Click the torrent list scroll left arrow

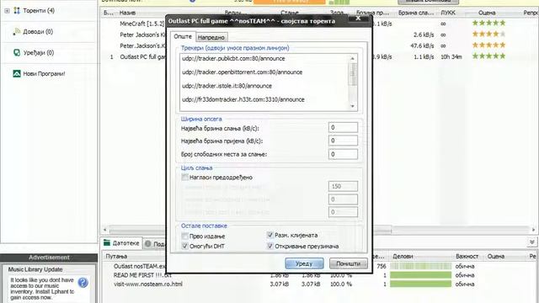104,230
